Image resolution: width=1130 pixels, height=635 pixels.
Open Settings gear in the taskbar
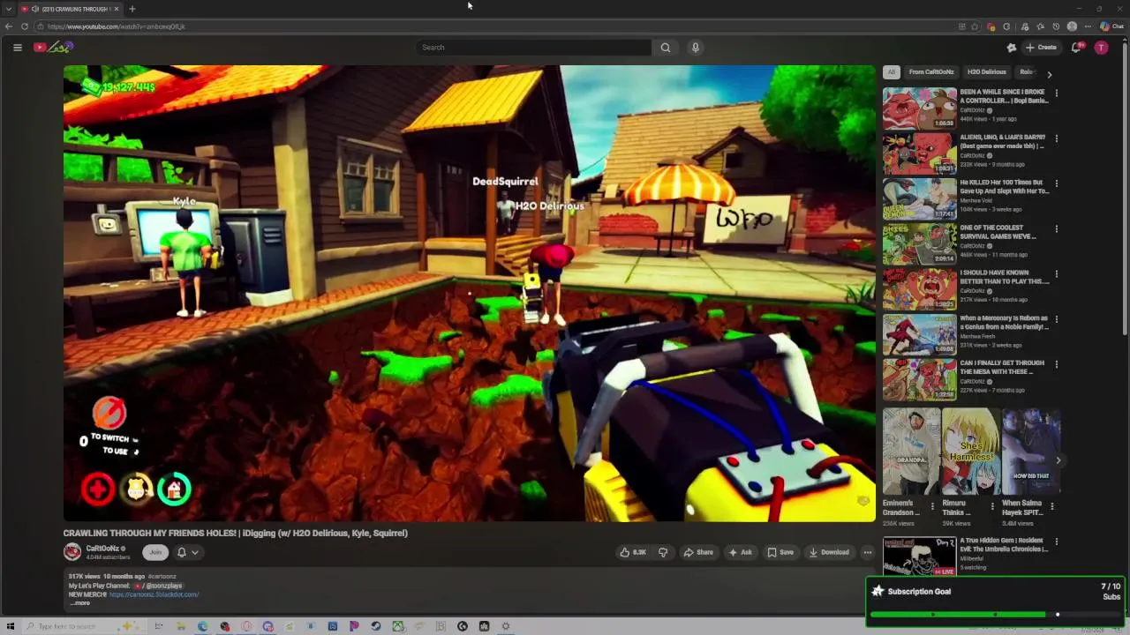[506, 626]
